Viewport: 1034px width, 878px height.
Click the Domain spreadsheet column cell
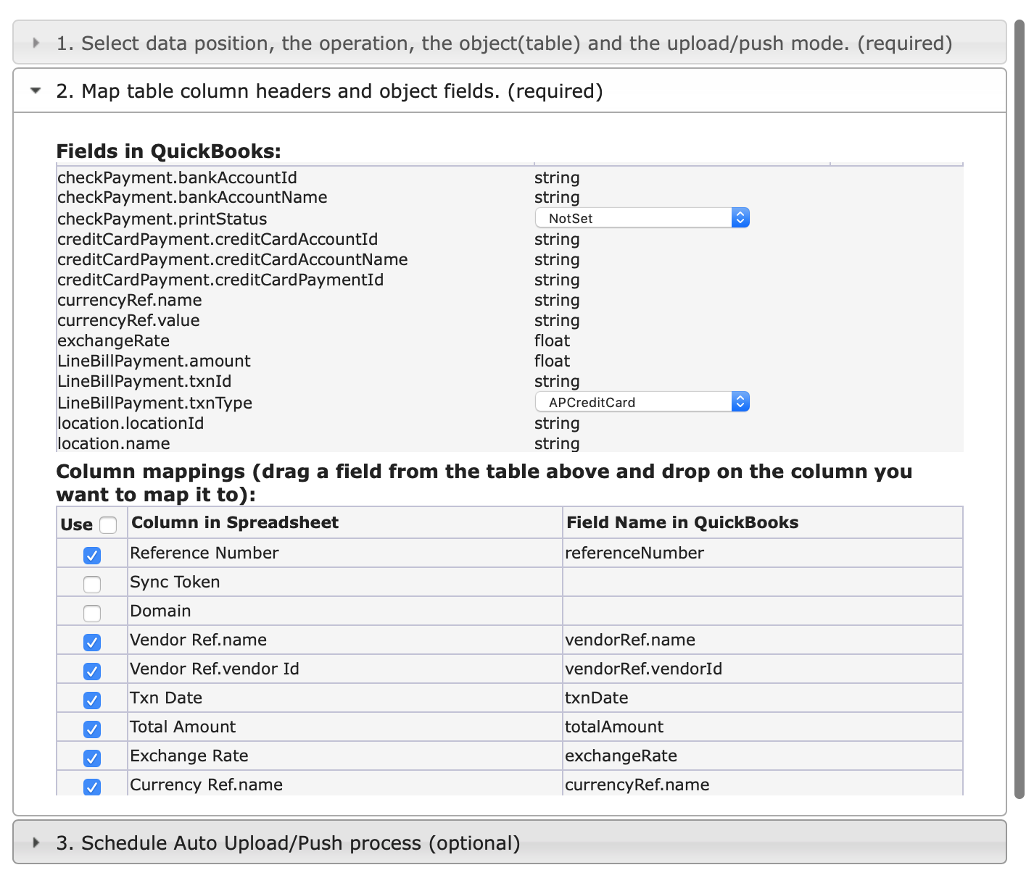[x=345, y=611]
